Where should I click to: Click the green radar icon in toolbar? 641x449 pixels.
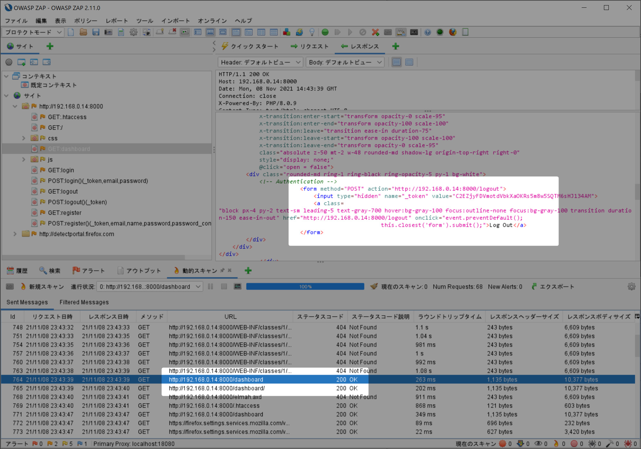point(440,32)
